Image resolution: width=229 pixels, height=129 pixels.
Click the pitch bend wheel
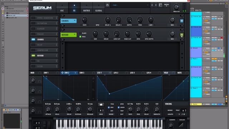(45, 124)
